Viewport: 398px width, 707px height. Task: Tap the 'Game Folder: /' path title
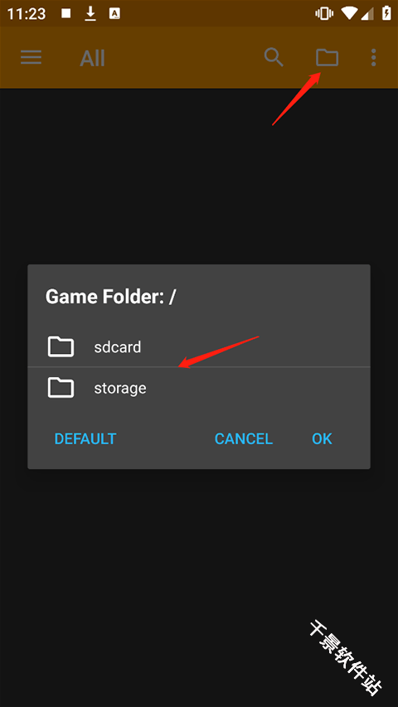(x=111, y=296)
